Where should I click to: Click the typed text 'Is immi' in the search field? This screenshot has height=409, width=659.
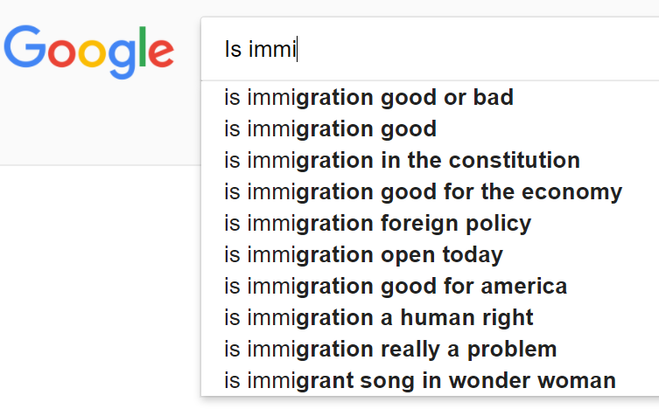260,50
